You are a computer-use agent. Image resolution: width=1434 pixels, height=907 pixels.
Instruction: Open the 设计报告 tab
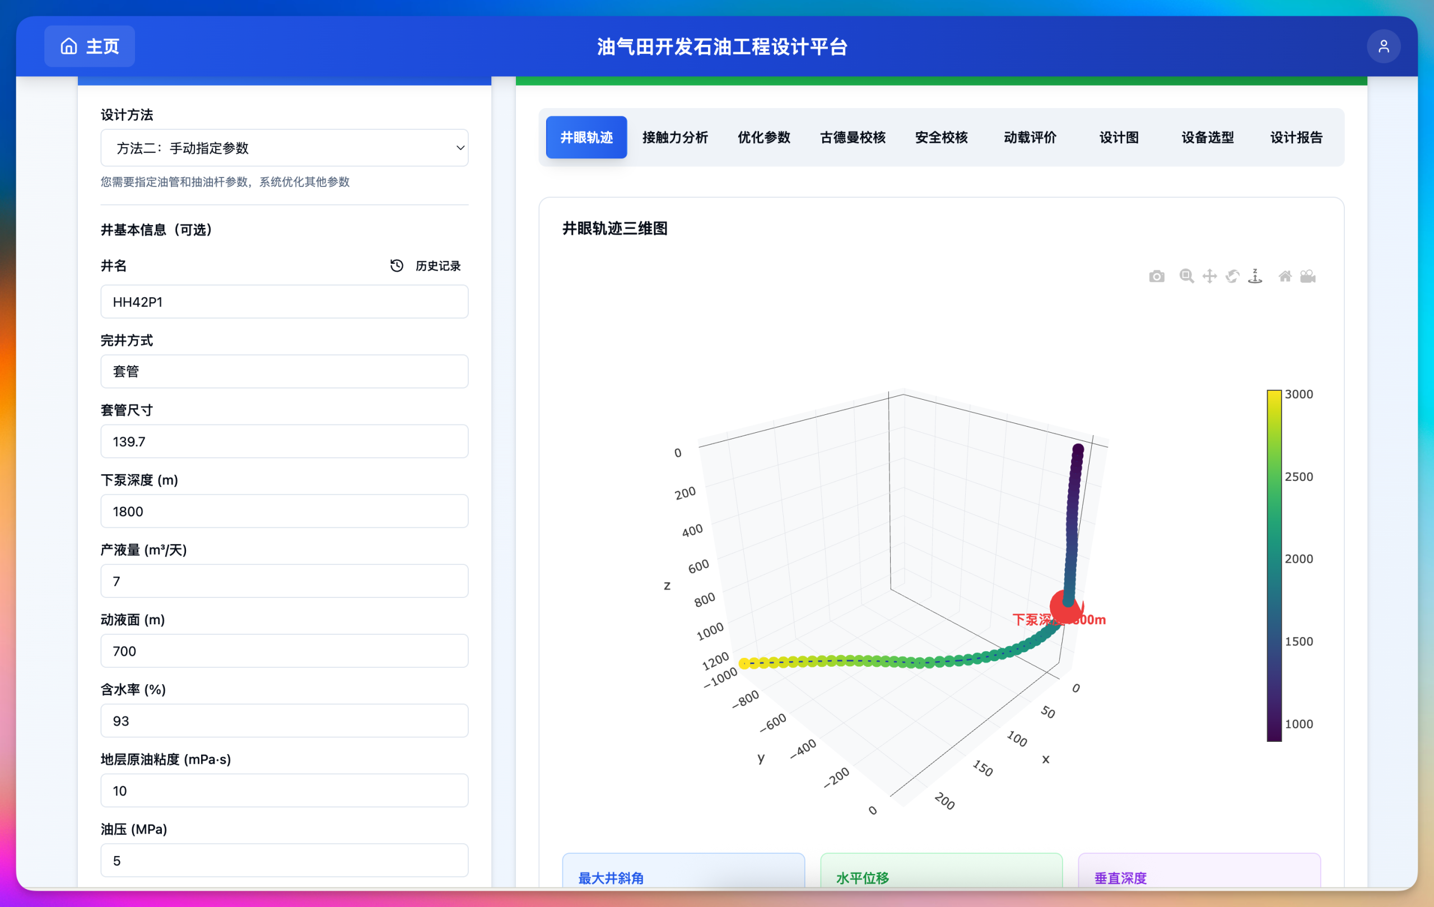click(x=1296, y=138)
